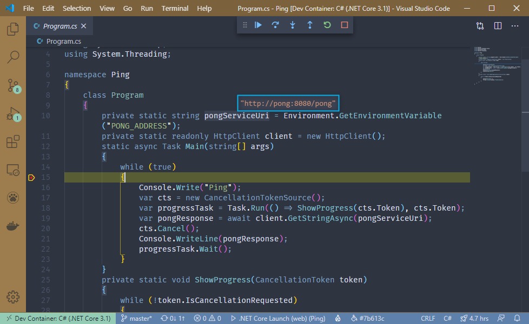529x324 pixels.
Task: Click class Program on line 8
Action: 114,96
